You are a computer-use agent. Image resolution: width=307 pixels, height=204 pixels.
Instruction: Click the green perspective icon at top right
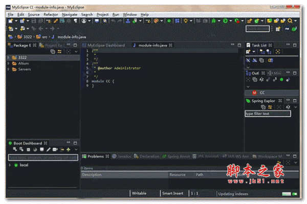[294, 29]
